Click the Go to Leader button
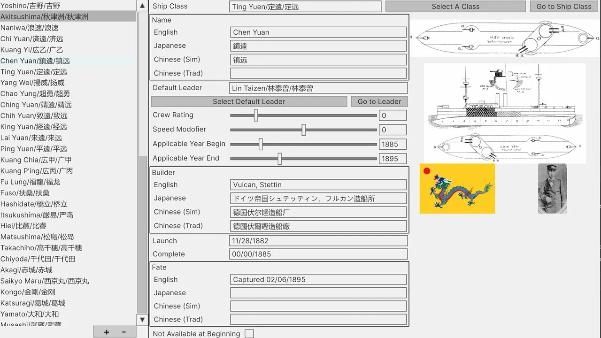 pos(379,101)
